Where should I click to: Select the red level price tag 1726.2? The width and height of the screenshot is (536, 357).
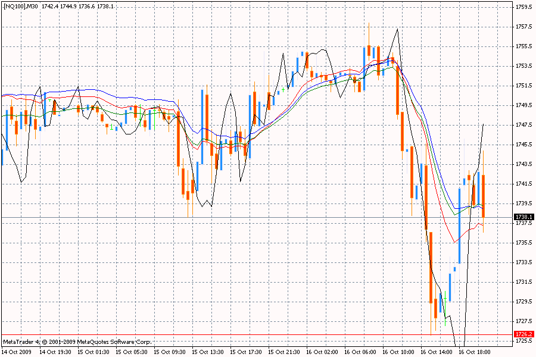pos(523,334)
